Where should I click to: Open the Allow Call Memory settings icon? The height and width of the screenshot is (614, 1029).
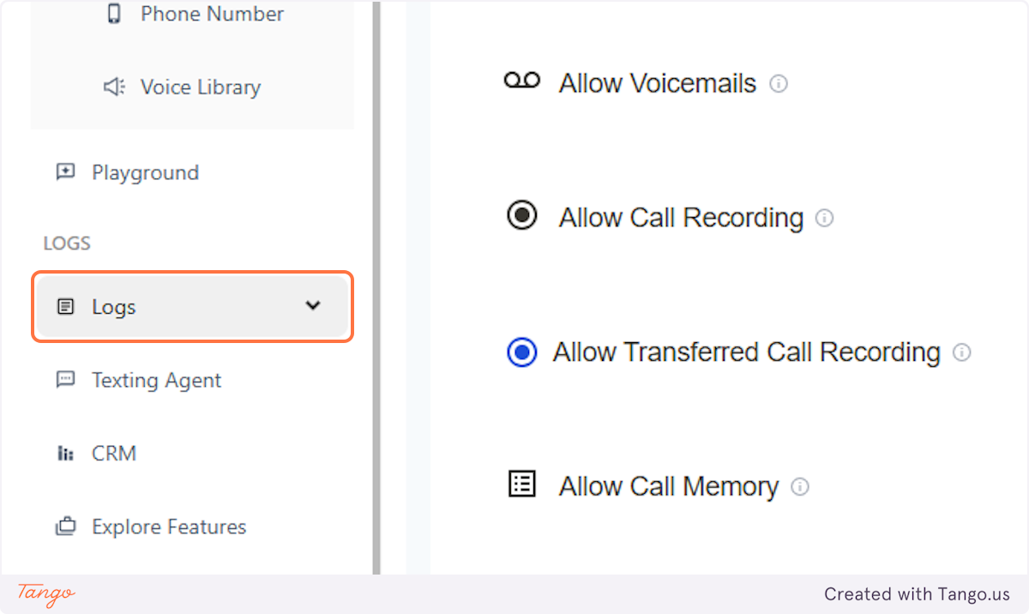[521, 485]
